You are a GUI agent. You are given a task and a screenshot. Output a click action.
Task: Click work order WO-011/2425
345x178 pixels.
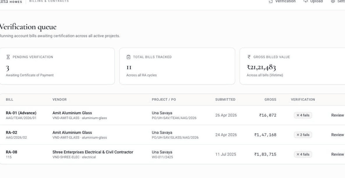tap(162, 157)
